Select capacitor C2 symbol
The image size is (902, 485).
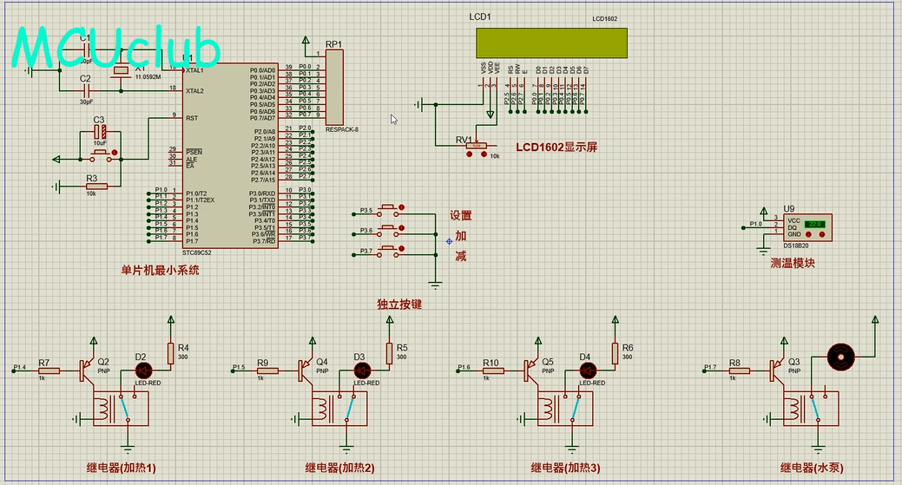(x=85, y=90)
